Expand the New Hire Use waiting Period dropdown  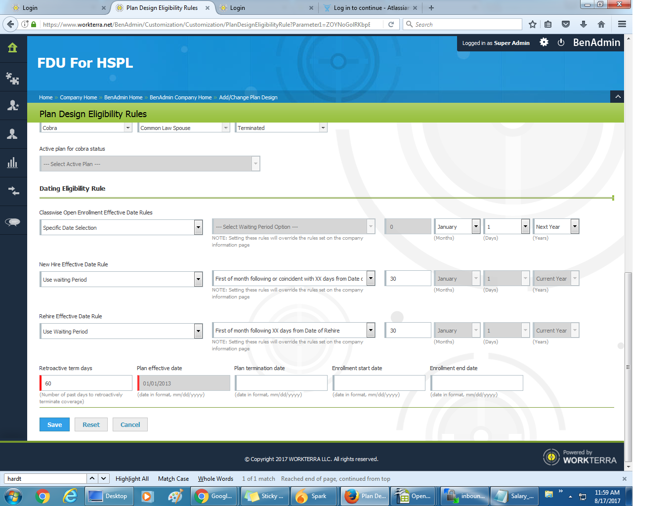121,279
